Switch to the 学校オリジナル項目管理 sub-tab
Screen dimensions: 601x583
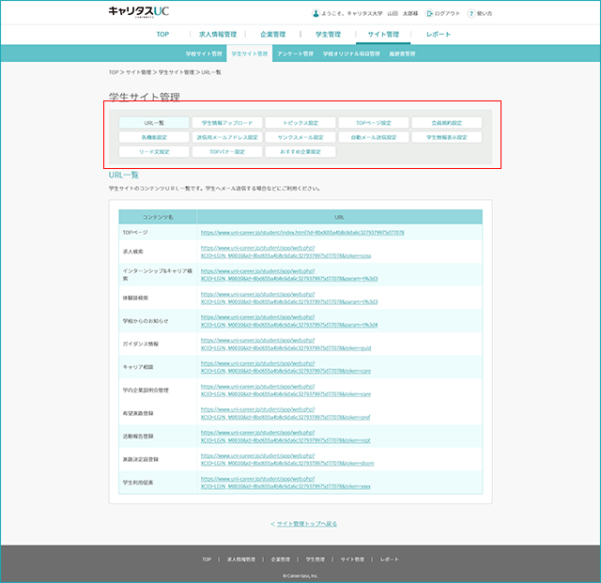(x=351, y=54)
